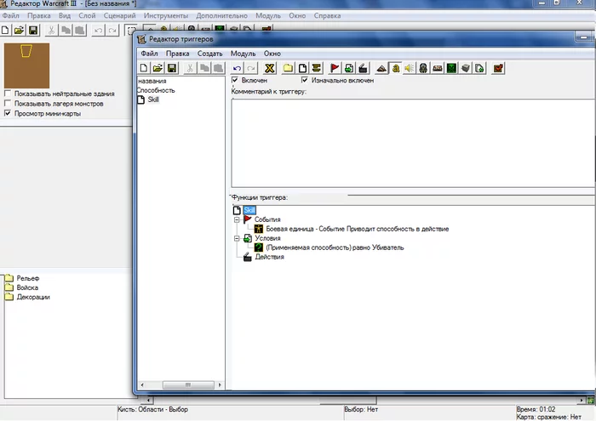Click Redo arrow in Trigger Editor toolbar
Screen dimensions: 596x421
tap(251, 68)
